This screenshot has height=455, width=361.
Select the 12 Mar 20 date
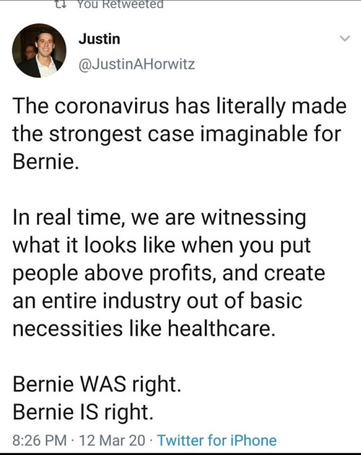pyautogui.click(x=112, y=440)
